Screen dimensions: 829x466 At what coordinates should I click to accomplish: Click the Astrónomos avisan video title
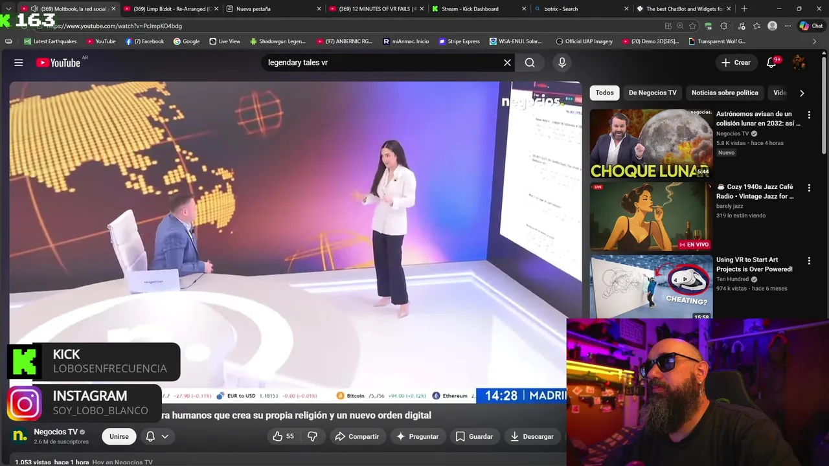tap(758, 118)
